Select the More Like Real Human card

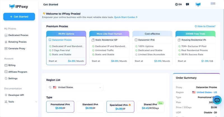coord(109,48)
